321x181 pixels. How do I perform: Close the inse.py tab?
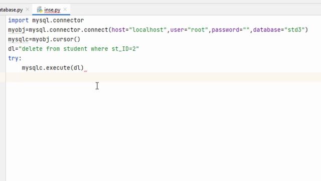point(65,10)
